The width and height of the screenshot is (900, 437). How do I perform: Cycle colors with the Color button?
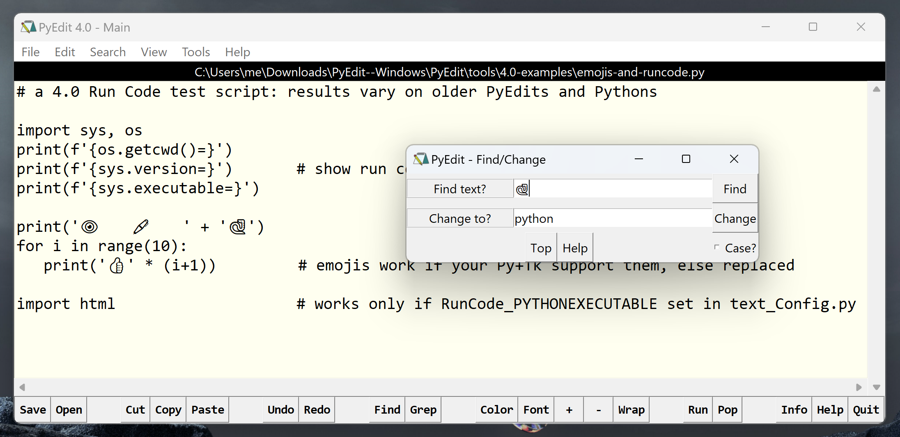point(496,410)
